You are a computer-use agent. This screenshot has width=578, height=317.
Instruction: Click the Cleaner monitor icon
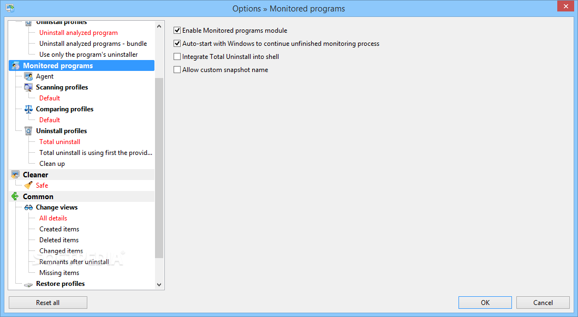(x=15, y=175)
